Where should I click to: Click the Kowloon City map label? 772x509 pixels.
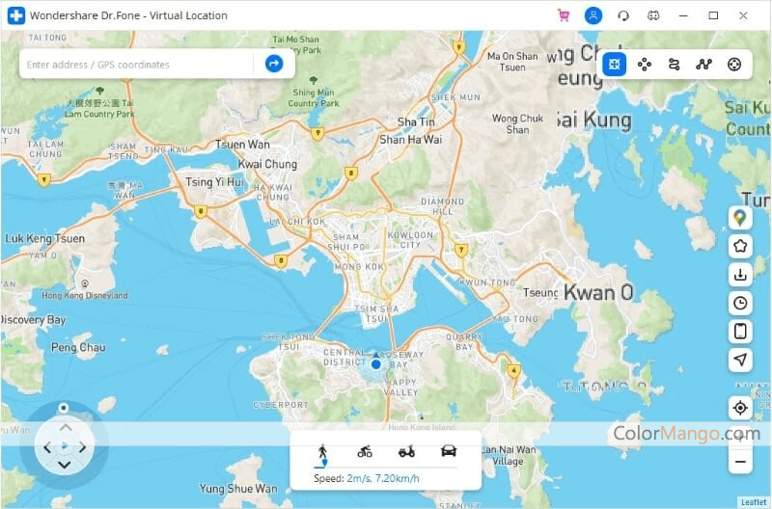pos(410,240)
